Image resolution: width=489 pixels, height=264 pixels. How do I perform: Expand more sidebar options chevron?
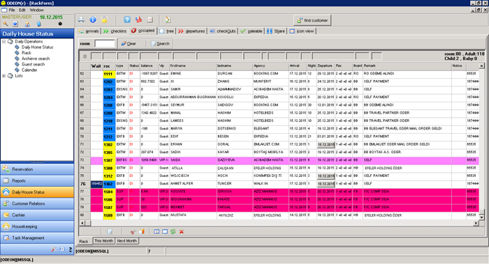pos(71,249)
